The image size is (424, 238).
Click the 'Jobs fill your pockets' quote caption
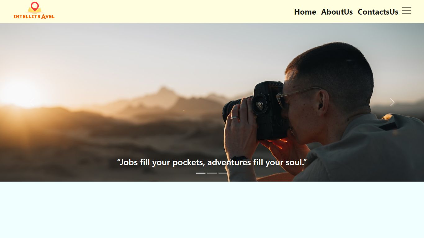212,162
